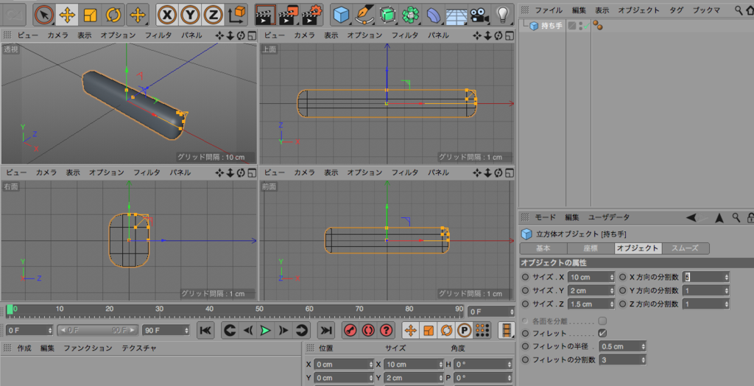This screenshot has height=386, width=754.
Task: Click the right view rotate icon
Action: click(241, 172)
